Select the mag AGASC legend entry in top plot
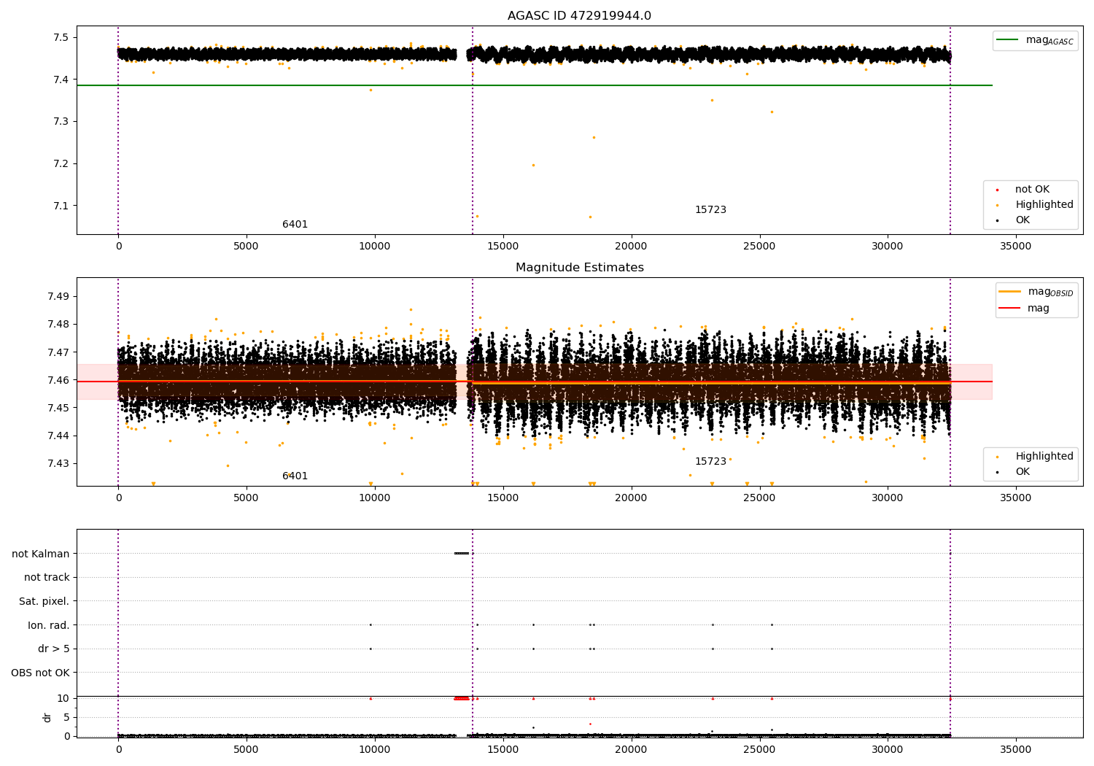Viewport: 1094px width, 766px height. [1036, 40]
